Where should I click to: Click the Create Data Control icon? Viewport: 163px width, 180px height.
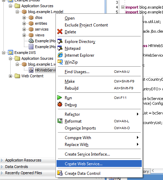point(60,173)
